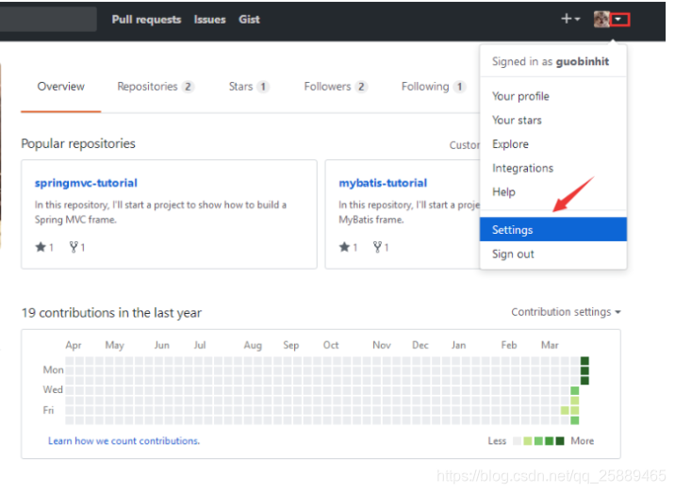The width and height of the screenshot is (675, 493).
Task: Click the darkest green legend swatch
Action: coord(560,441)
